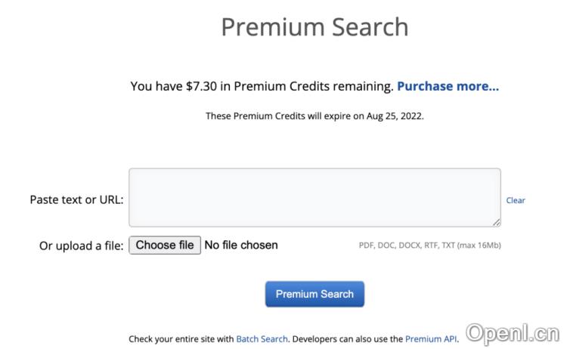Image resolution: width=567 pixels, height=349 pixels.
Task: Click the Check your entire site text
Action: click(x=181, y=339)
